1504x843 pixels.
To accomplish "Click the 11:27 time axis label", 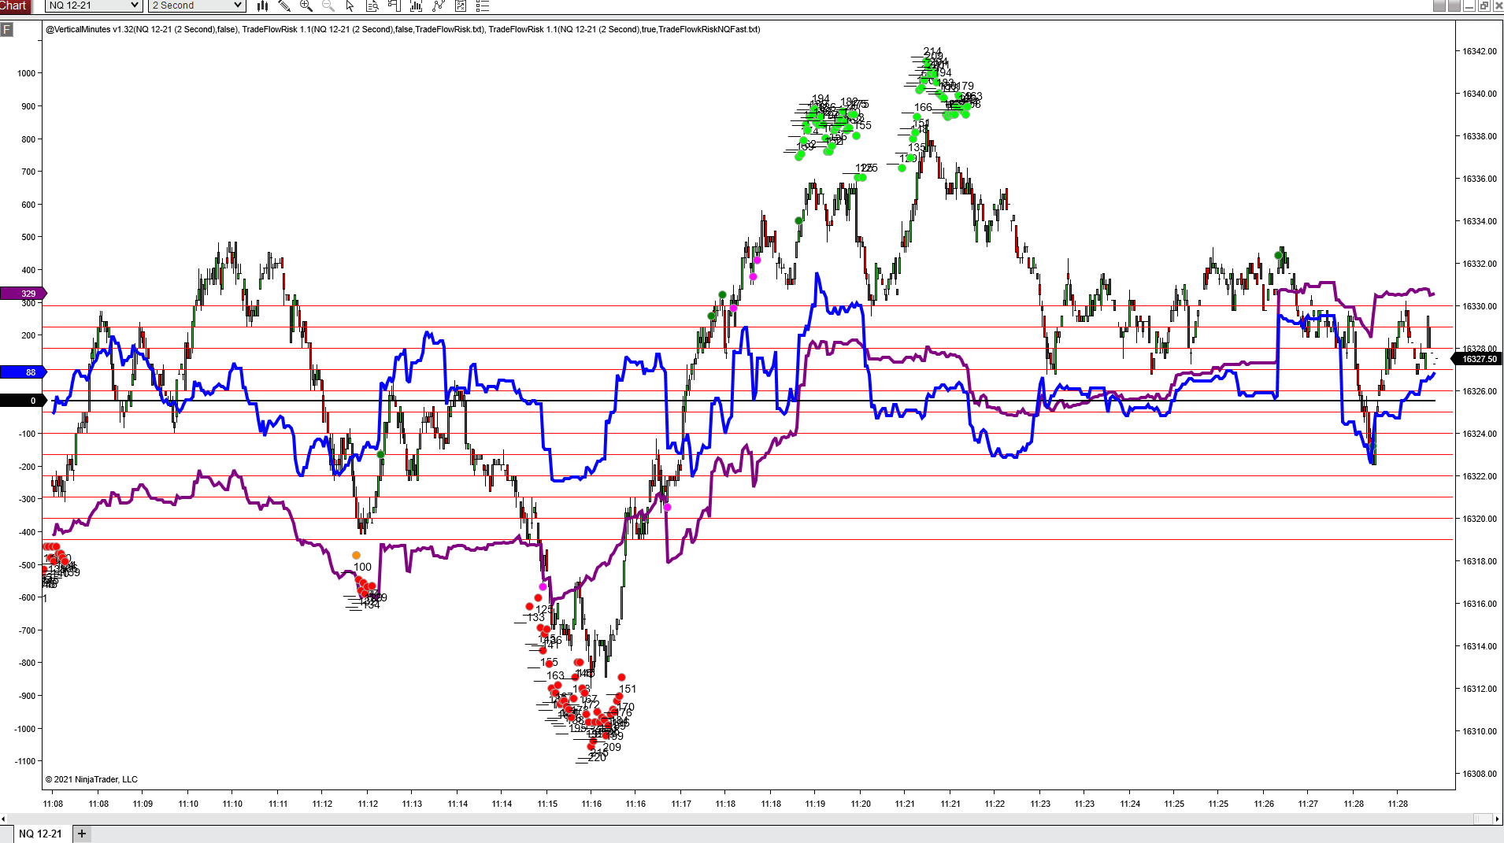I will tap(1308, 804).
